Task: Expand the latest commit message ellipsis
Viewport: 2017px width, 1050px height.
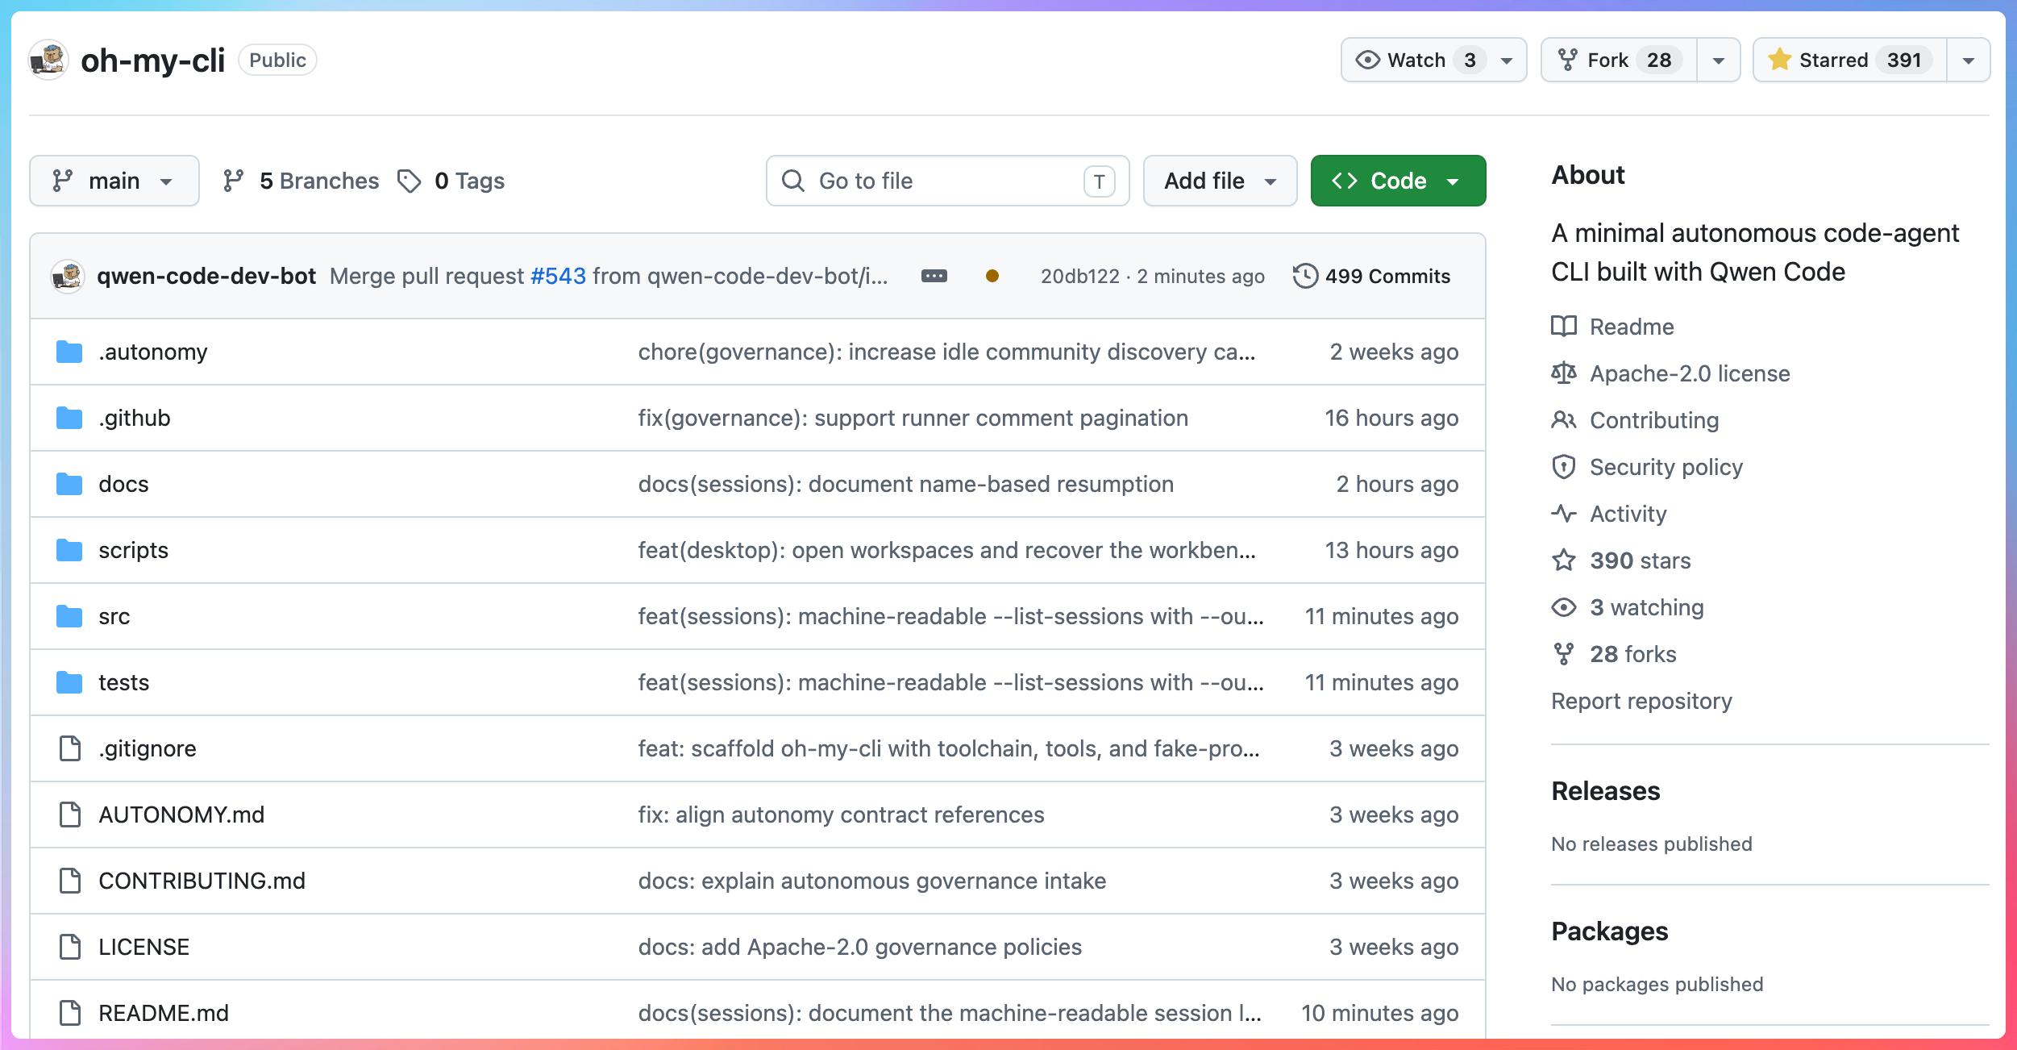Action: (934, 276)
